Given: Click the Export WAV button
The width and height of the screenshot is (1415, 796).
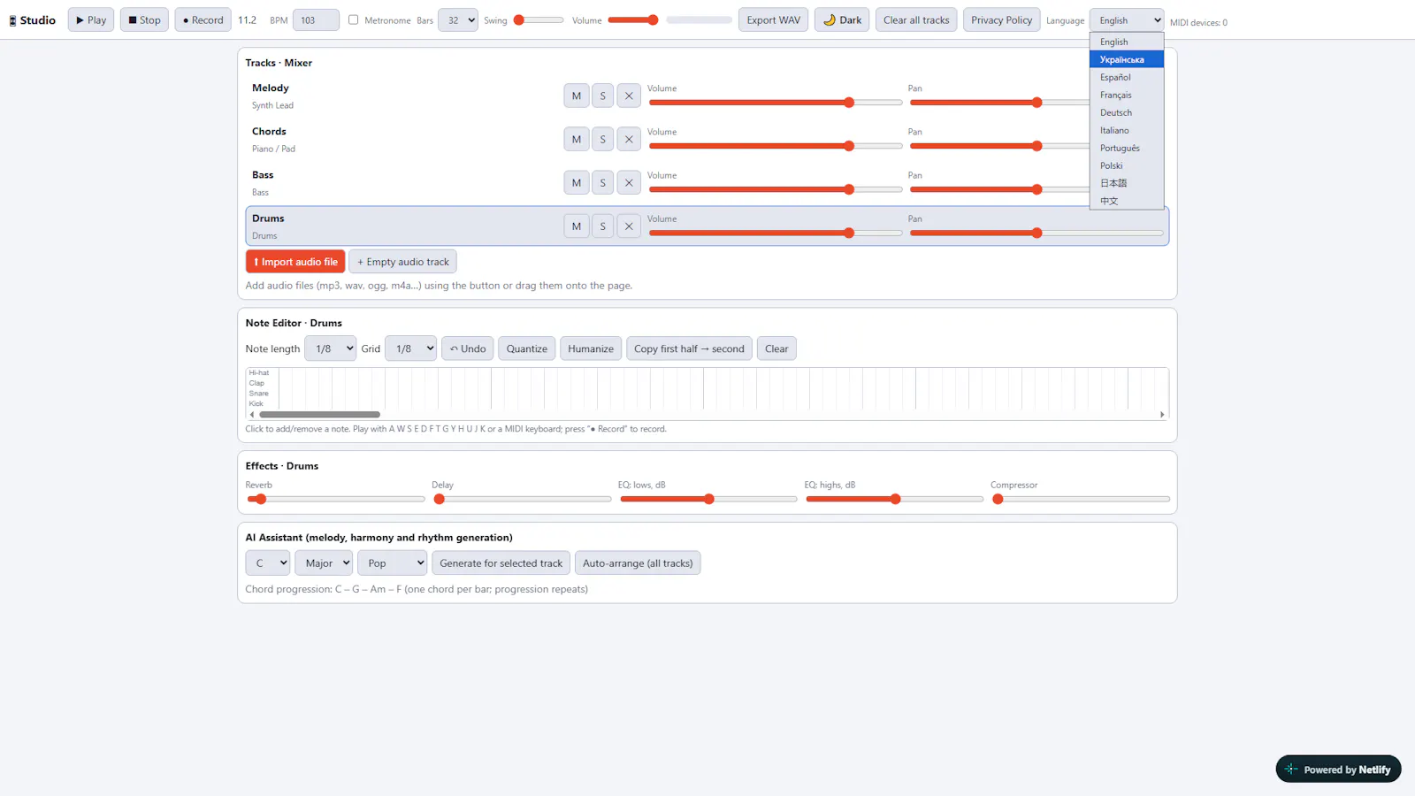Looking at the screenshot, I should click(x=774, y=20).
